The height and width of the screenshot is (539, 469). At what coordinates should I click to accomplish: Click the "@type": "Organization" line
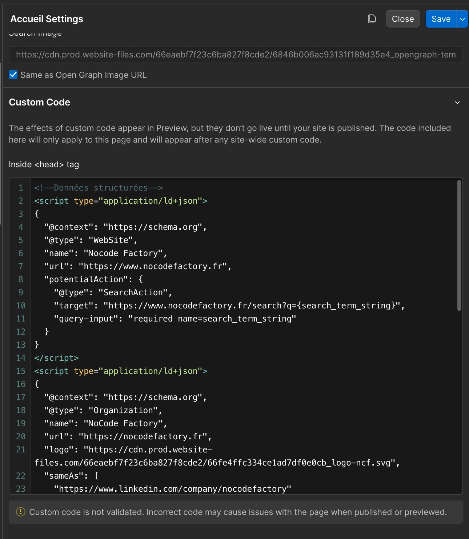(103, 410)
